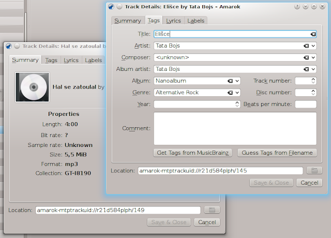Clear the Composer field with its erase icon
331x238 pixels.
306,57
